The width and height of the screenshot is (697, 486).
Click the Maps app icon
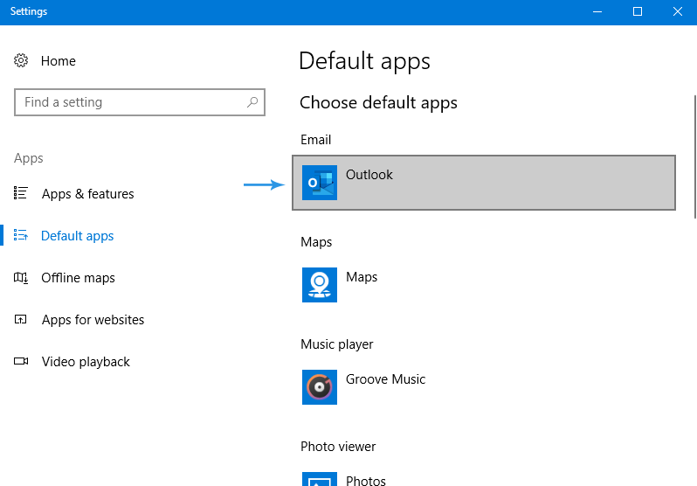coord(320,285)
